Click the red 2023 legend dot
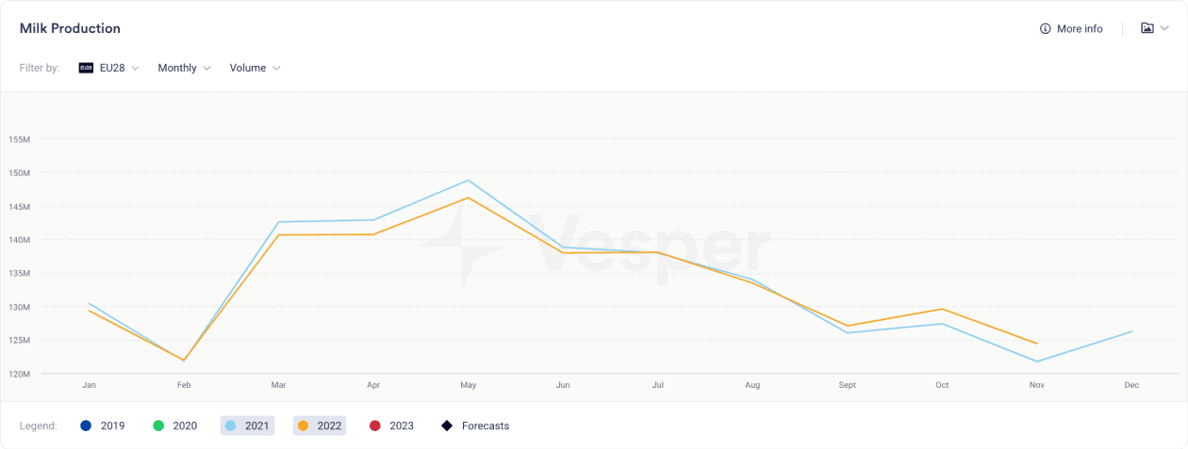The height and width of the screenshot is (449, 1188). (x=375, y=425)
